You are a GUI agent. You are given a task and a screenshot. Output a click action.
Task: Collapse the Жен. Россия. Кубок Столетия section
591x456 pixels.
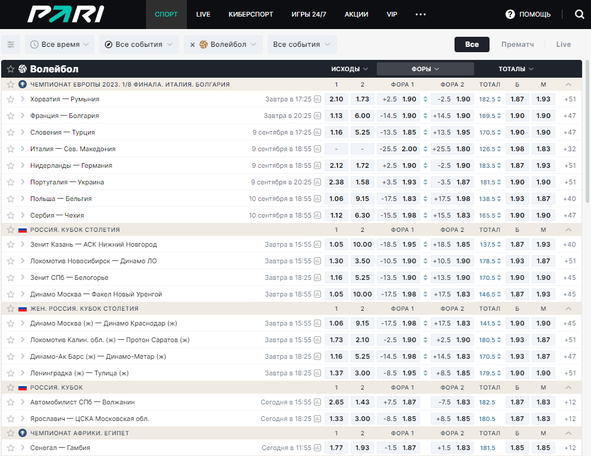coord(568,308)
